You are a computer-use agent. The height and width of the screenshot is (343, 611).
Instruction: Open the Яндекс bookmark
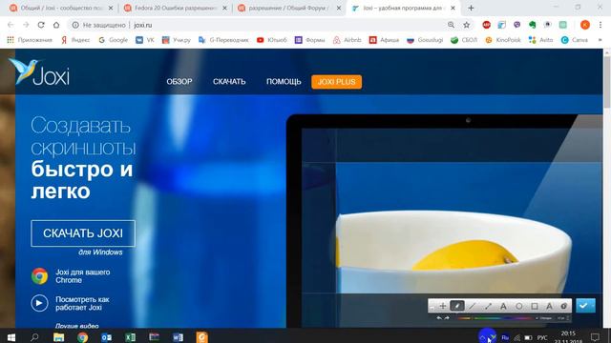tap(75, 40)
